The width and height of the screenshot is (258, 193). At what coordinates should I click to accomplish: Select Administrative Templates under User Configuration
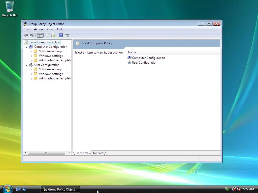[55, 78]
